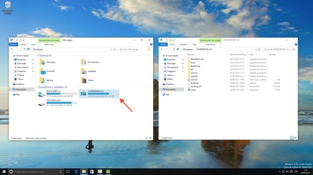
Task: Search field in Este equipo window
Action: (134, 49)
